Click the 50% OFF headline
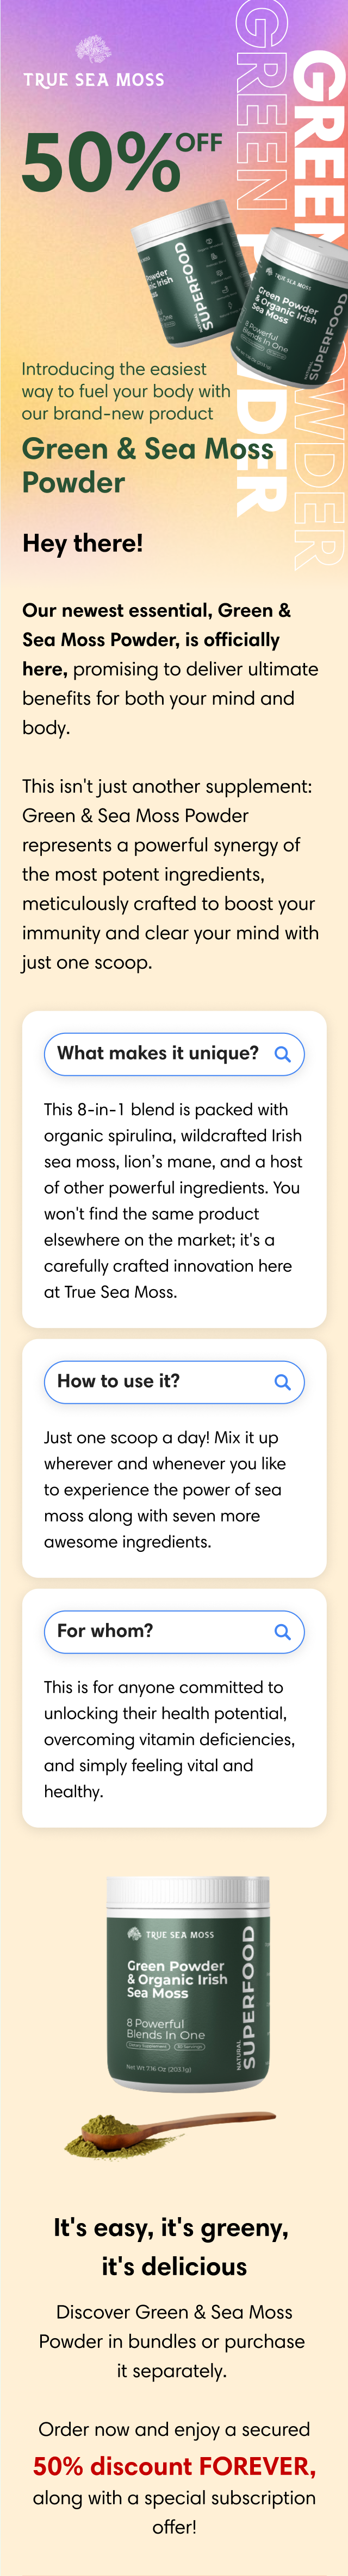The height and width of the screenshot is (2576, 348). click(122, 161)
